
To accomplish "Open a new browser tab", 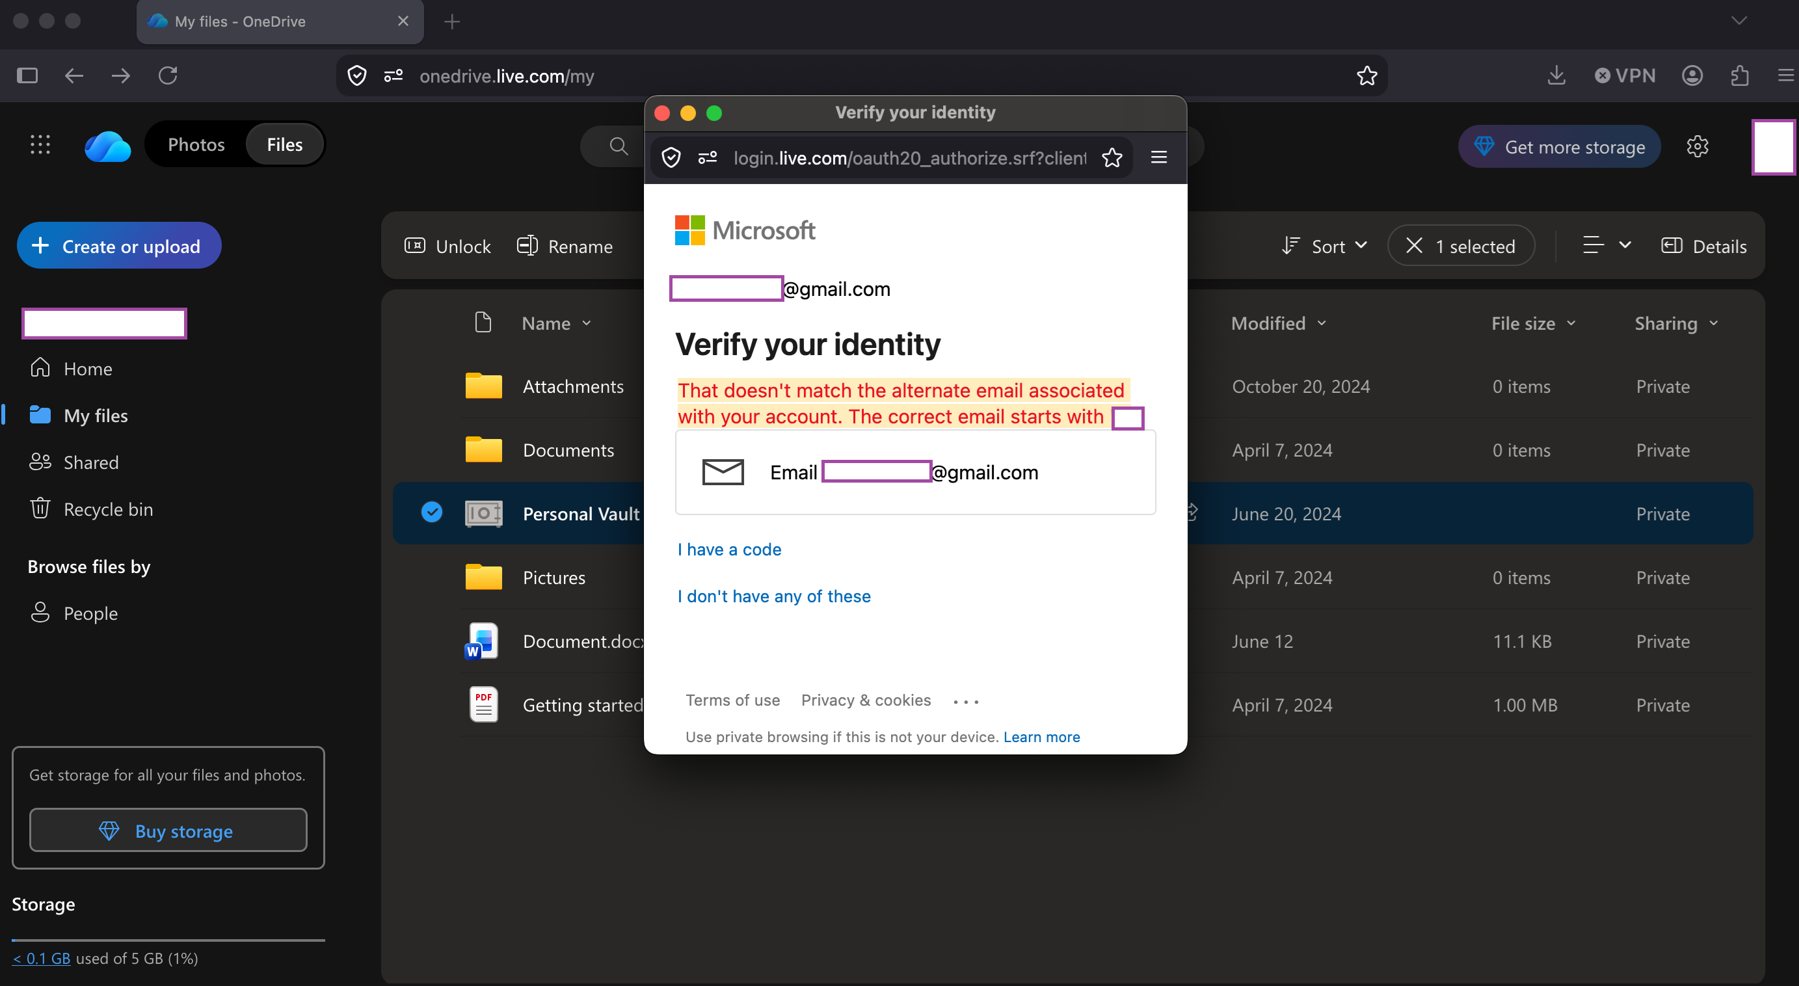I will click(x=452, y=21).
